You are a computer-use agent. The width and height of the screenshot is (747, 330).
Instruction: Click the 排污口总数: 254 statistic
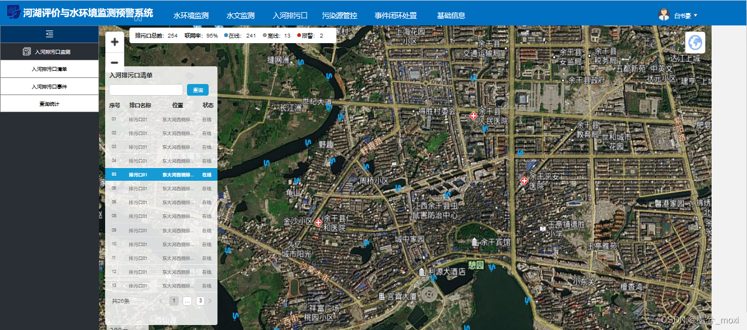tap(156, 35)
